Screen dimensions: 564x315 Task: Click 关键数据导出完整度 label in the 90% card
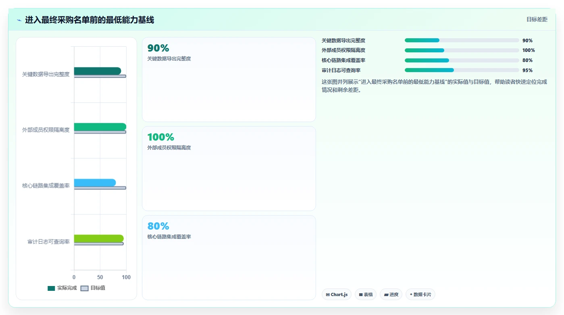(169, 59)
